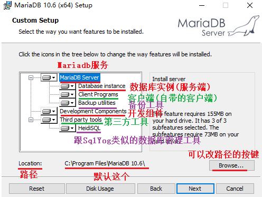Click the installer icon in title bar
The image size is (262, 197).
(7, 5)
